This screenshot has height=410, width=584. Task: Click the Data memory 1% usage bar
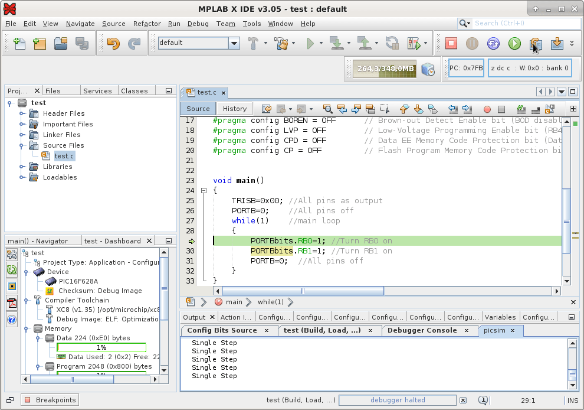pyautogui.click(x=101, y=347)
